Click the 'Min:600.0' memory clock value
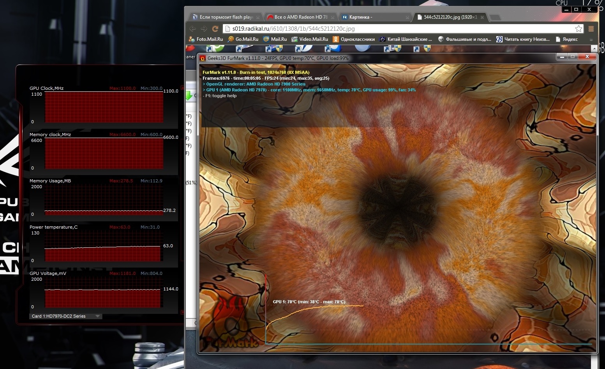Viewport: 605px width, 369px height. [152, 135]
